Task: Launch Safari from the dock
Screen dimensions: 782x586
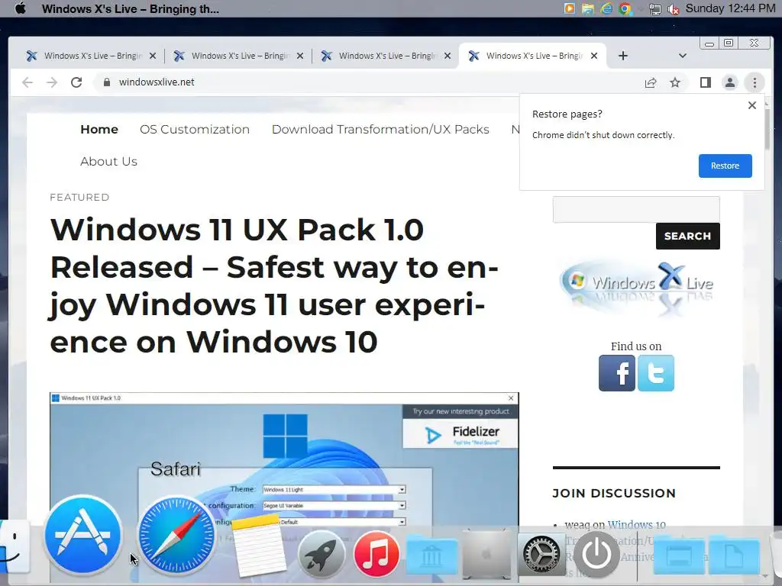Action: (176, 536)
